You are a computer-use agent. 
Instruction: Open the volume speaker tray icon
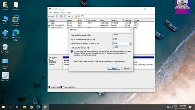(x=171, y=107)
